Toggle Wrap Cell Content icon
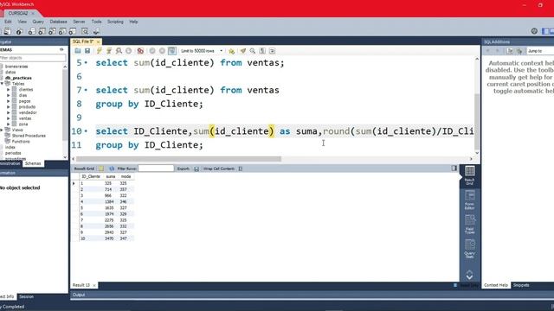Viewport: 554px width, 311px height. click(241, 169)
